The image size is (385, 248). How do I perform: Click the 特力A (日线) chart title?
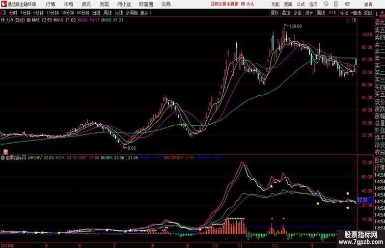13,20
